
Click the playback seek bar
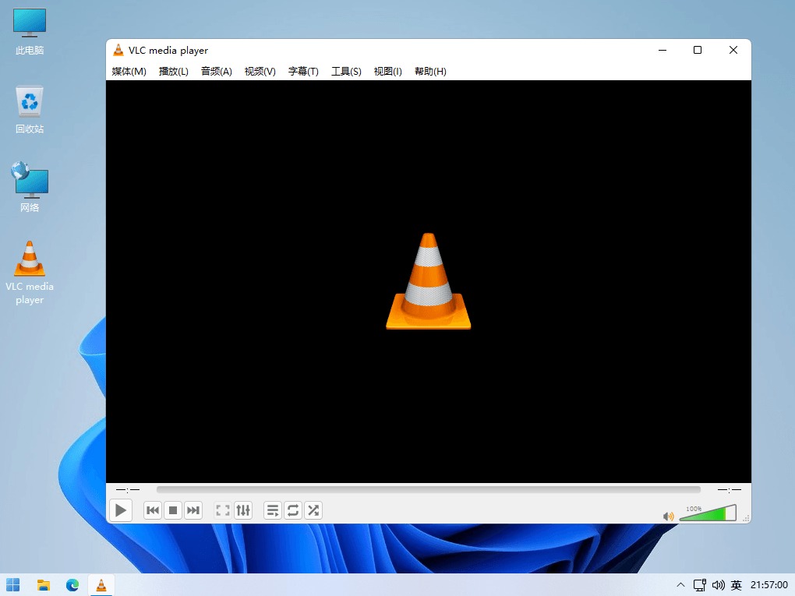coord(429,489)
